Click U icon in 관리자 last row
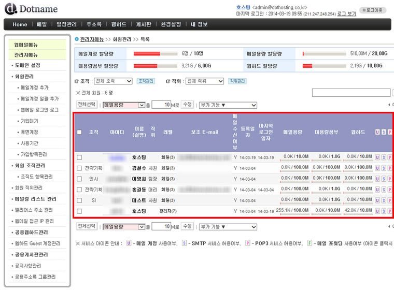The width and height of the screenshot is (394, 290). point(377,211)
